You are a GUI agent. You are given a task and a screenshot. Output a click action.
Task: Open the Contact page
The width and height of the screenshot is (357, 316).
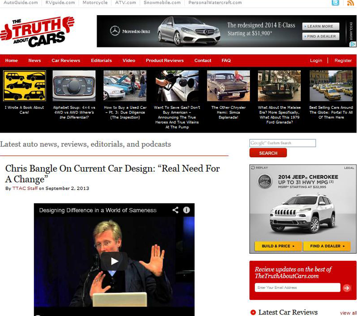pyautogui.click(x=203, y=60)
